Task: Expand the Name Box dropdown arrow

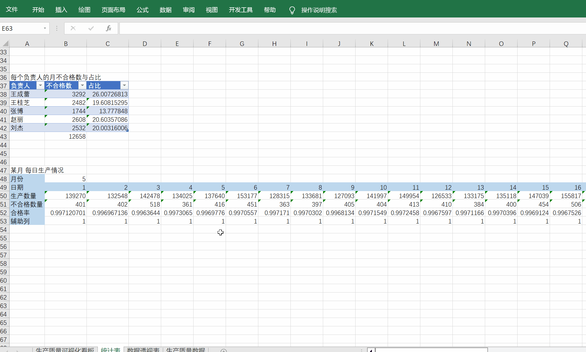Action: pyautogui.click(x=45, y=28)
